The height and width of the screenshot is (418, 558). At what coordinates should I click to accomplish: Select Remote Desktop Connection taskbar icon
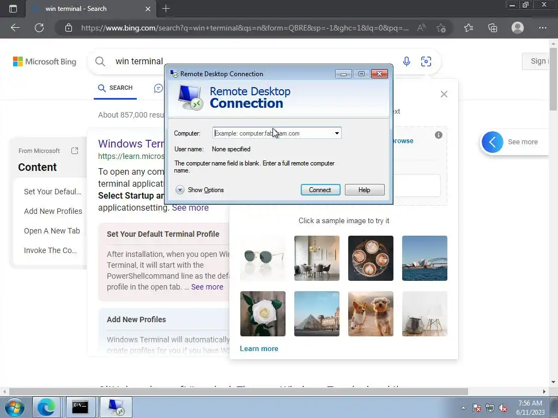coord(117,407)
